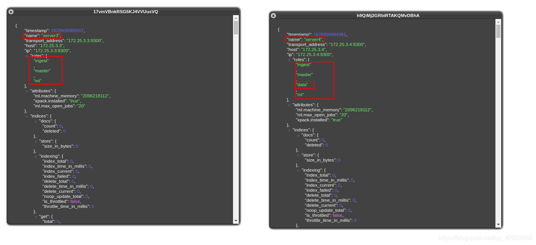Collapse "roles" array in server3 window
Image resolution: width=536 pixels, height=245 pixels.
[x=27, y=56]
